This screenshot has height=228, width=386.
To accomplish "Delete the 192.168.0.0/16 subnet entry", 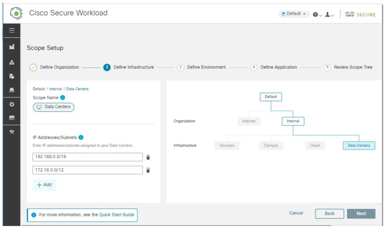I will (x=148, y=157).
